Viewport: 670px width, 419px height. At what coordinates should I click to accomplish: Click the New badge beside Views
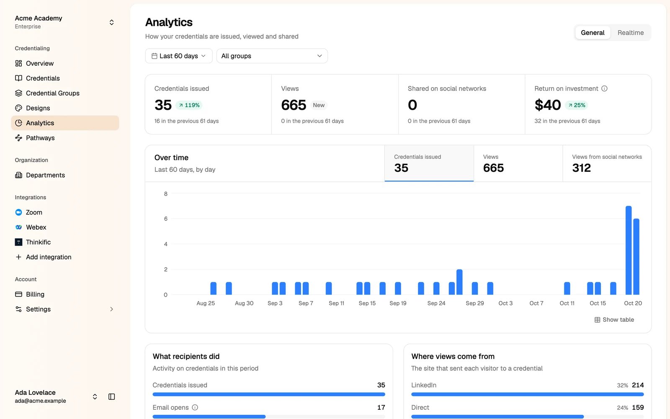point(319,105)
